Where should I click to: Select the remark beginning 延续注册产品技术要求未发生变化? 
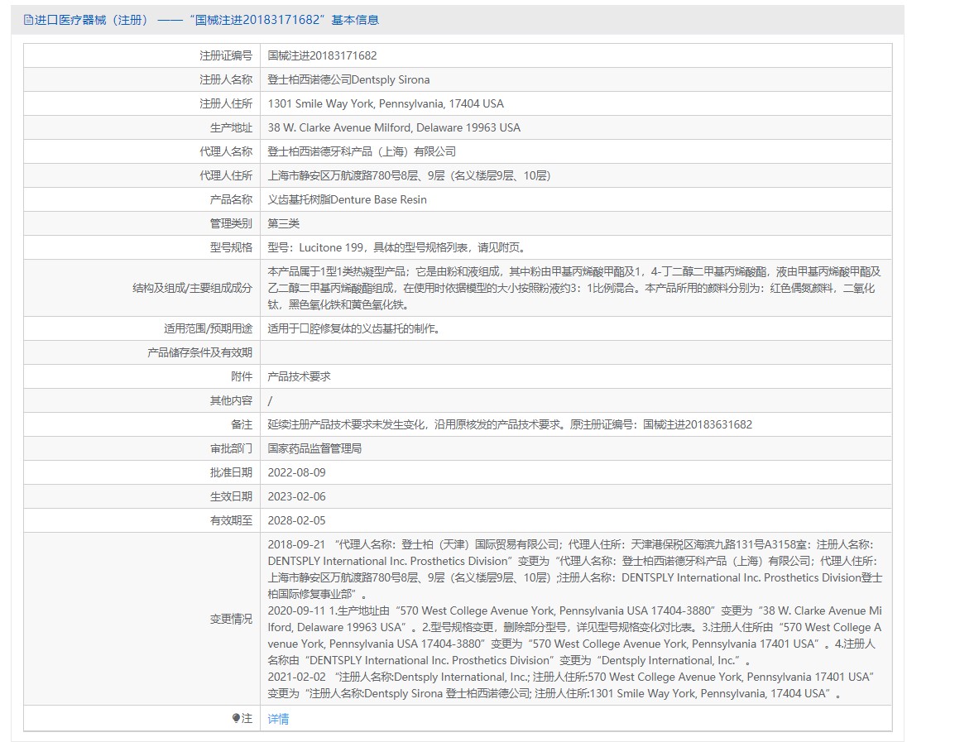point(510,424)
